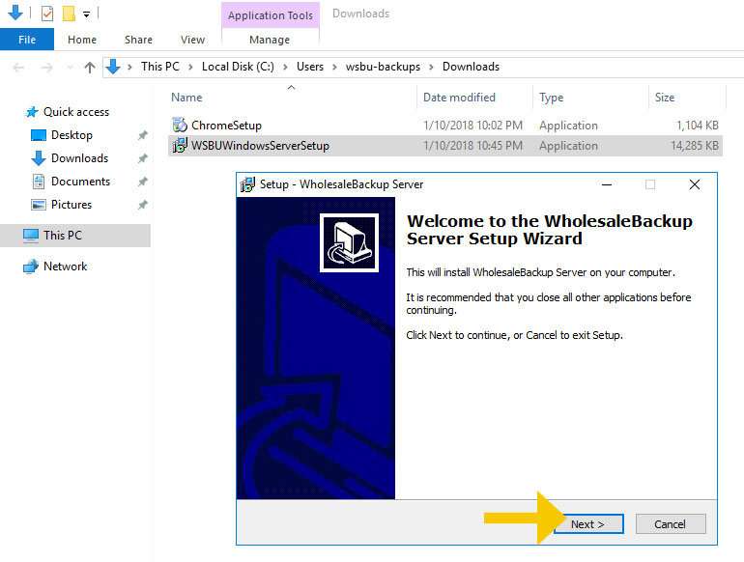Switch to the Share ribbon tab
This screenshot has width=744, height=562.
pos(138,40)
